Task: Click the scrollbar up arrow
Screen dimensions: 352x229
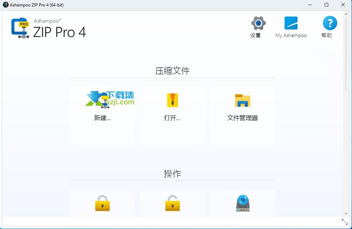Action: click(x=346, y=14)
